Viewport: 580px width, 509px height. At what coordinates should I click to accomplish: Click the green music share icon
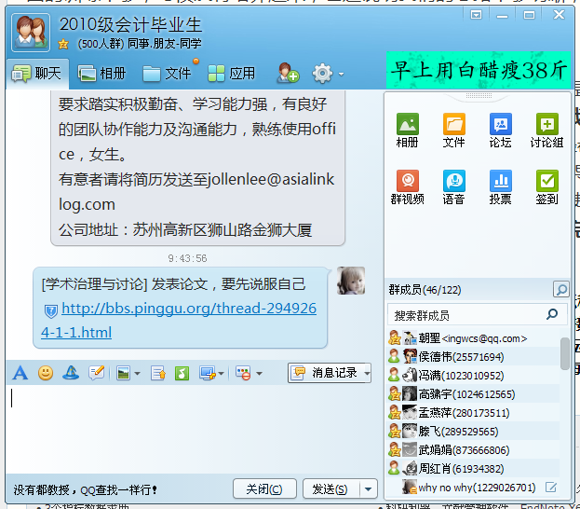tap(182, 373)
